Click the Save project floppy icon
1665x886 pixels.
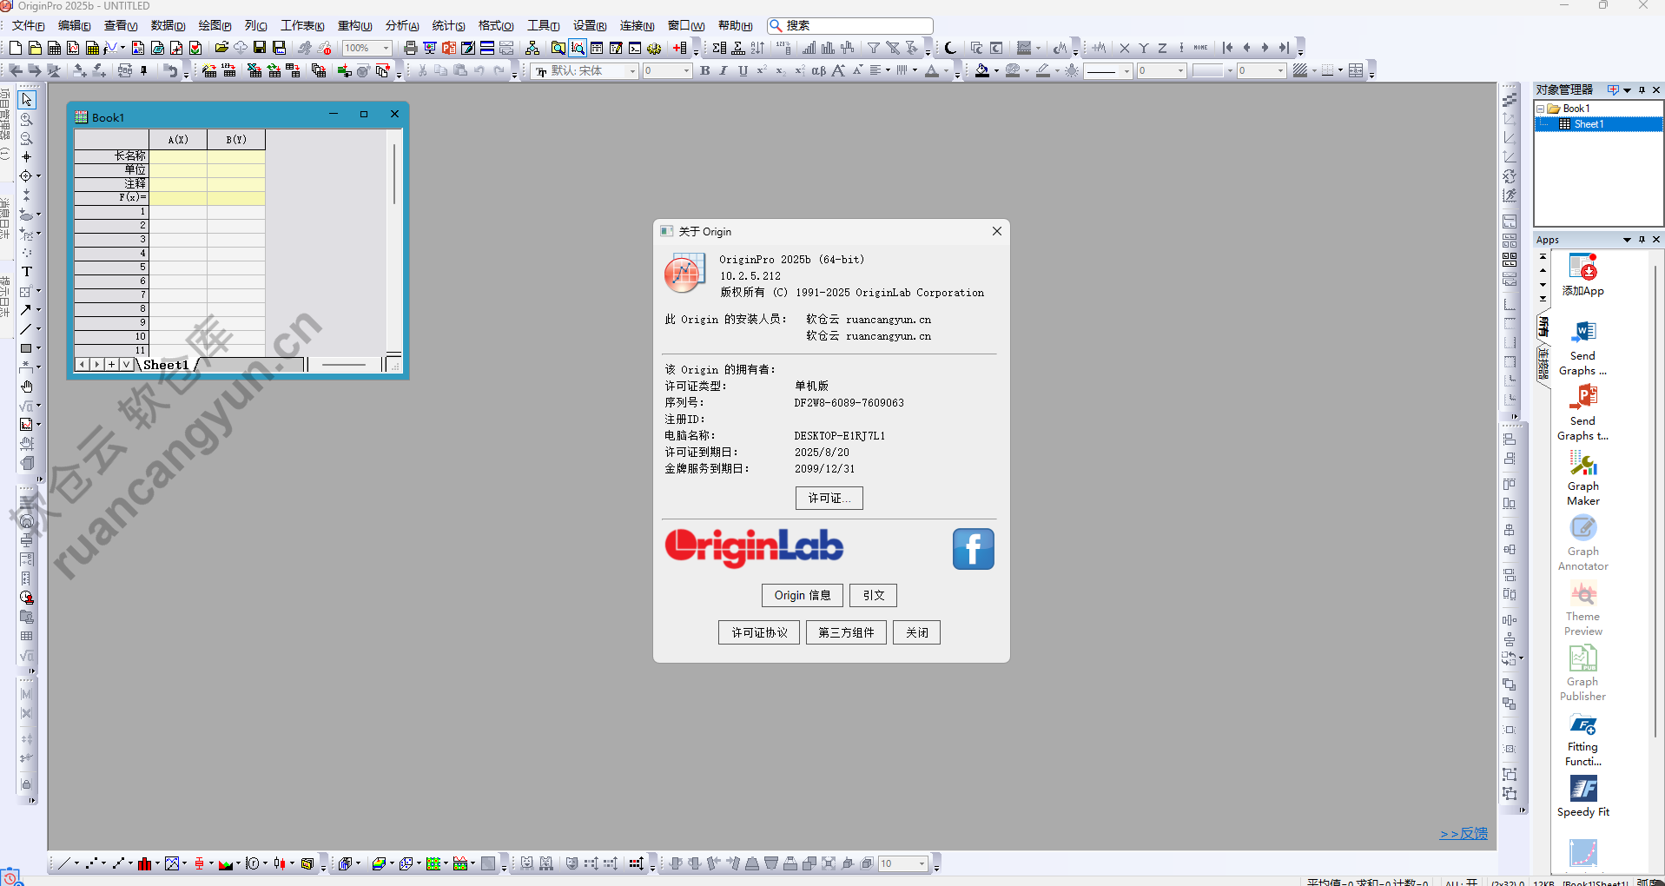coord(259,48)
